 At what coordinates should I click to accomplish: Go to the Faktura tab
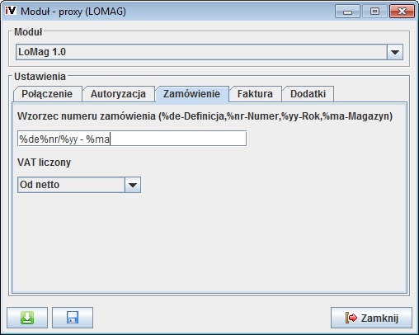(255, 94)
